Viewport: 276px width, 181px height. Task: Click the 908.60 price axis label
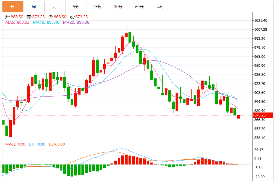260,93
